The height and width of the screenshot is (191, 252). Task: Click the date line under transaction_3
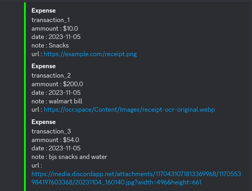tap(56, 148)
